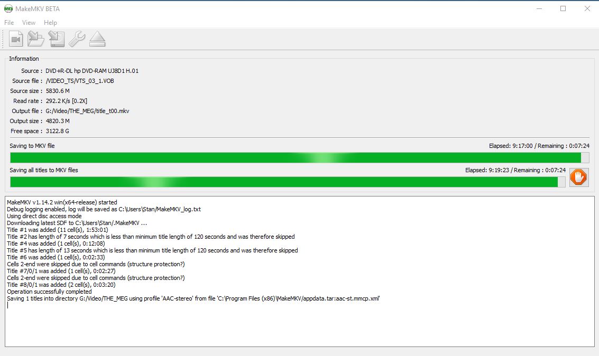
Task: Click the free space value 3122.8 G
Action: click(57, 131)
